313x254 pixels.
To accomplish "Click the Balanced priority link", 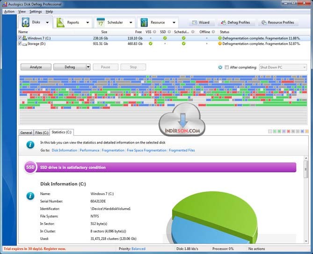I will (138, 248).
